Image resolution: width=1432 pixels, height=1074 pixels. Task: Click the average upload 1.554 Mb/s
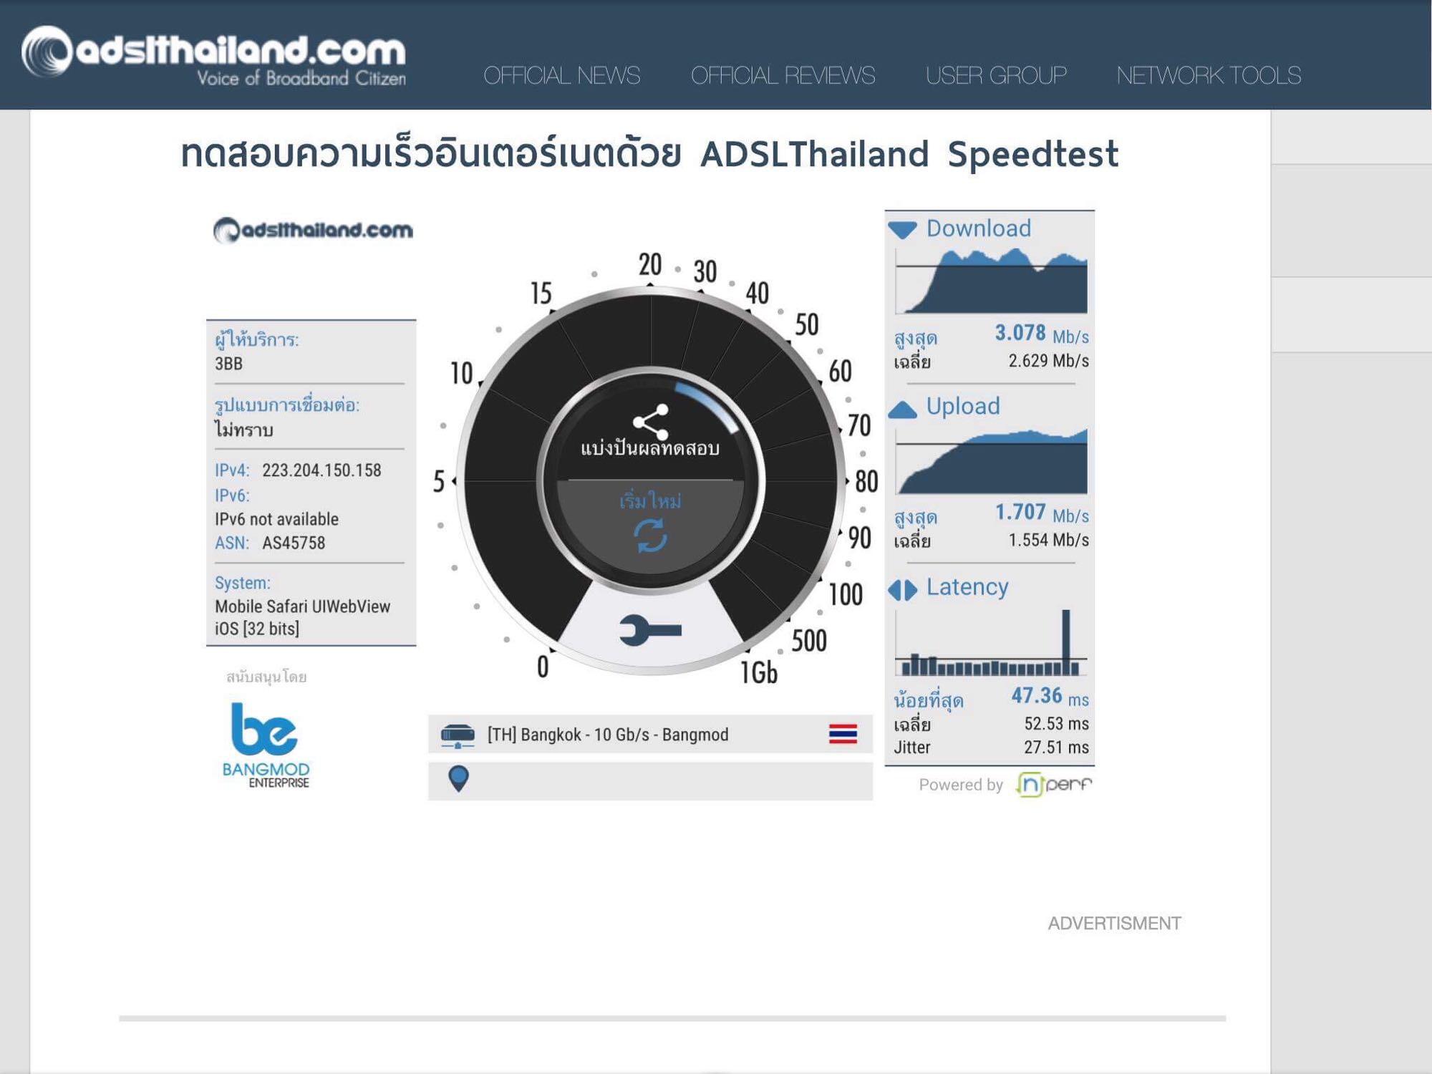1049,540
